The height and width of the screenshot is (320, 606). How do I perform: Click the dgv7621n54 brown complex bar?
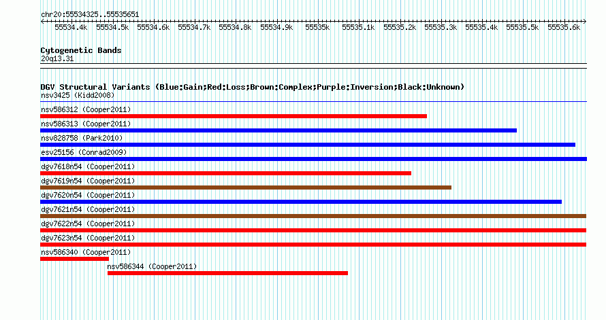tap(313, 216)
